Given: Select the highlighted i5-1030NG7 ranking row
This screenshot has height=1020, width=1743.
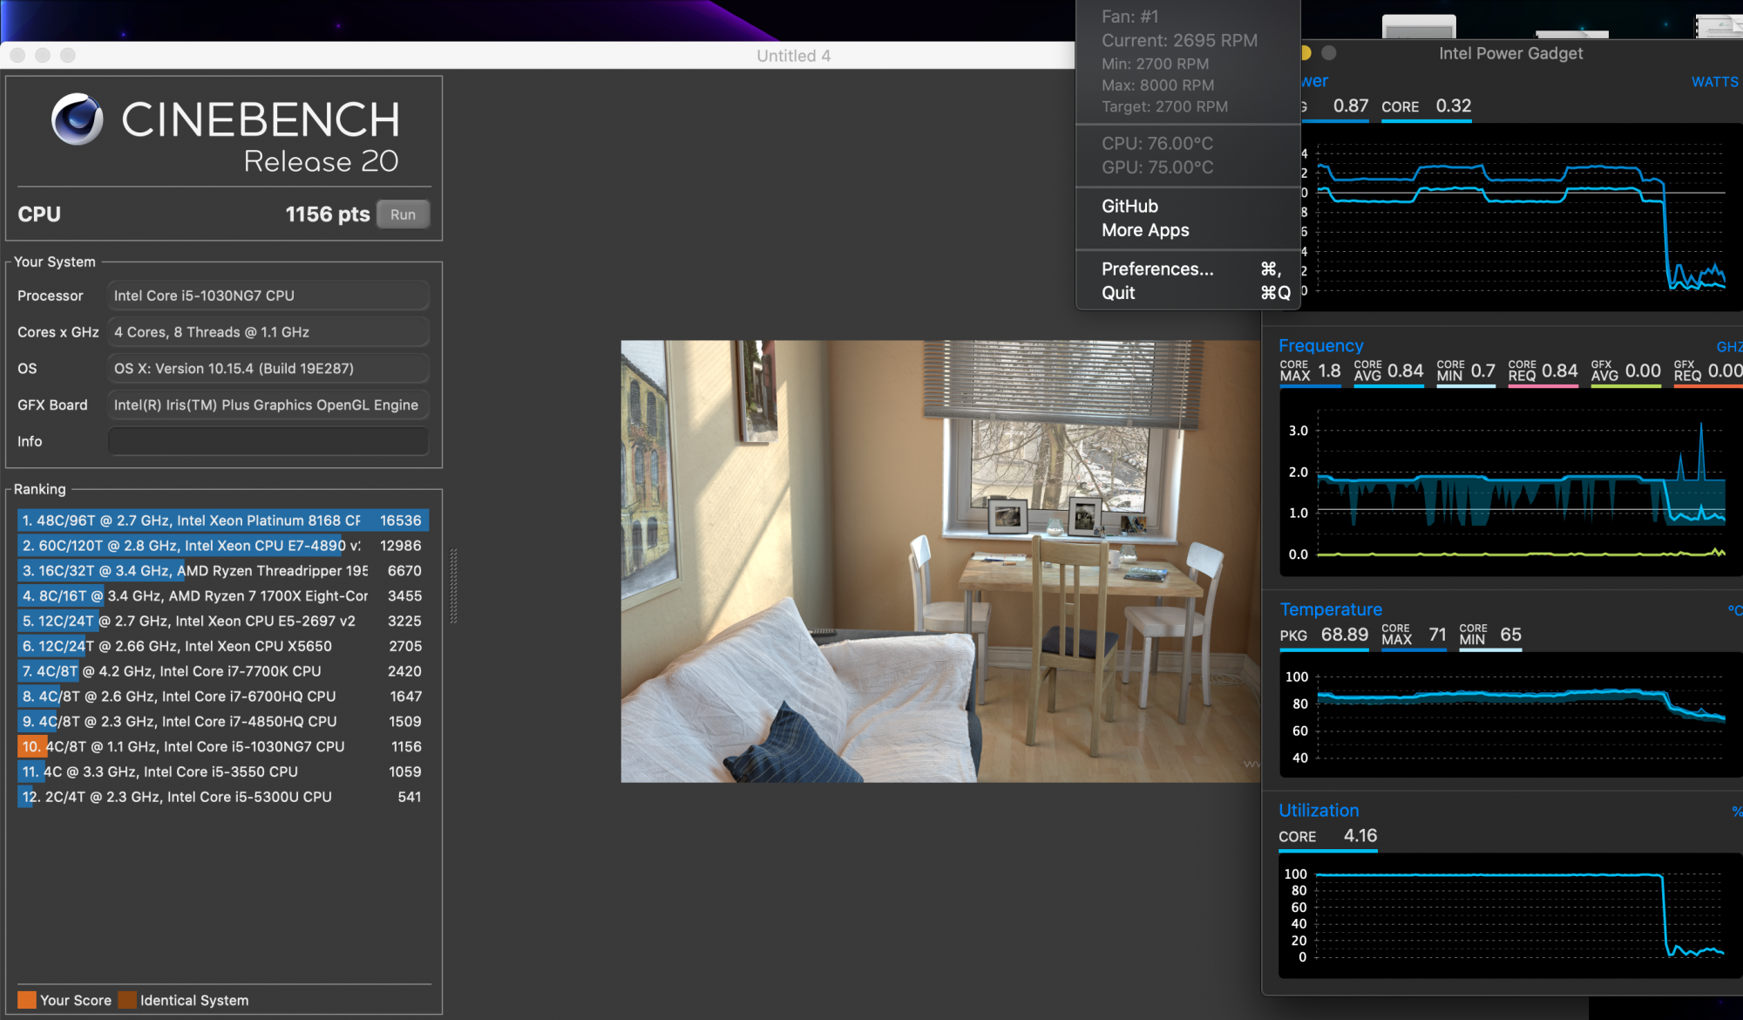Looking at the screenshot, I should pyautogui.click(x=222, y=747).
